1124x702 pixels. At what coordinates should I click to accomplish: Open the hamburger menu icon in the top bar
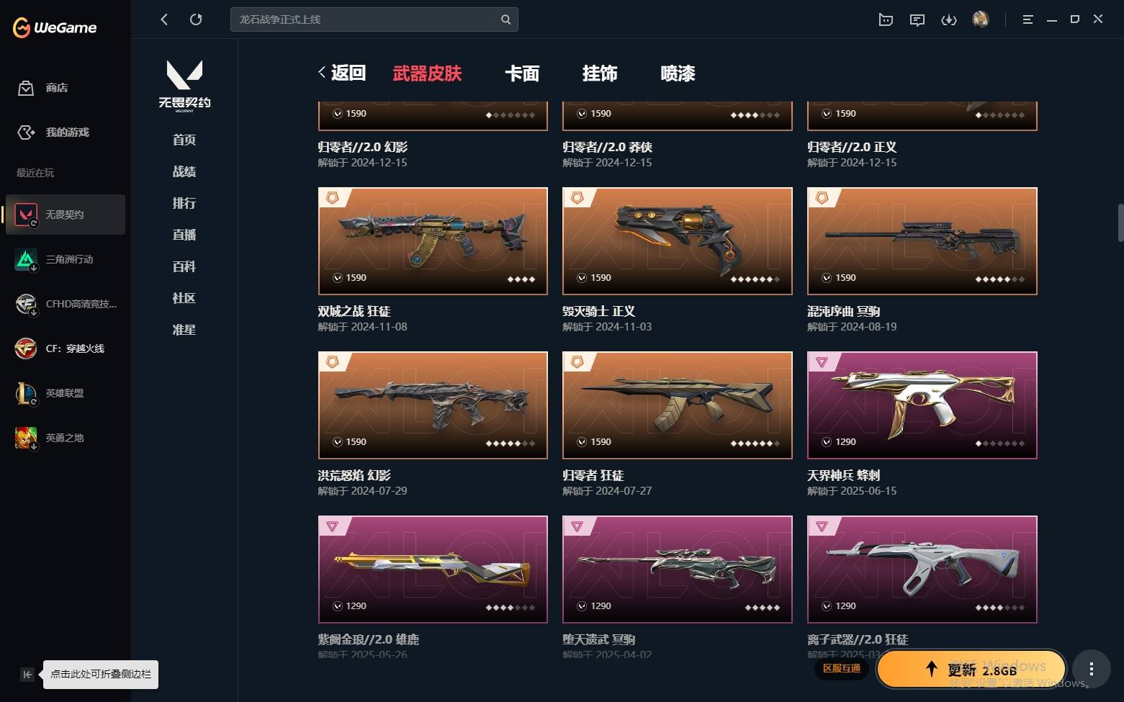click(x=1028, y=19)
